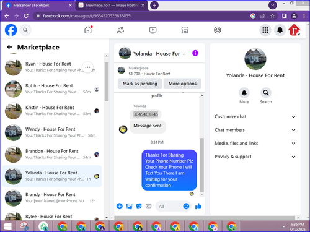Choose a sticker icon

(x=139, y=206)
